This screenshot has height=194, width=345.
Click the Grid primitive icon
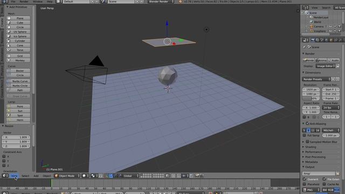tap(9, 56)
